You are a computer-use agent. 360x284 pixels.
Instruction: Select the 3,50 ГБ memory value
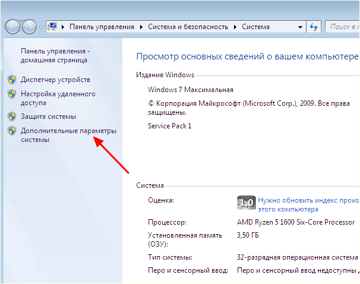pyautogui.click(x=248, y=235)
